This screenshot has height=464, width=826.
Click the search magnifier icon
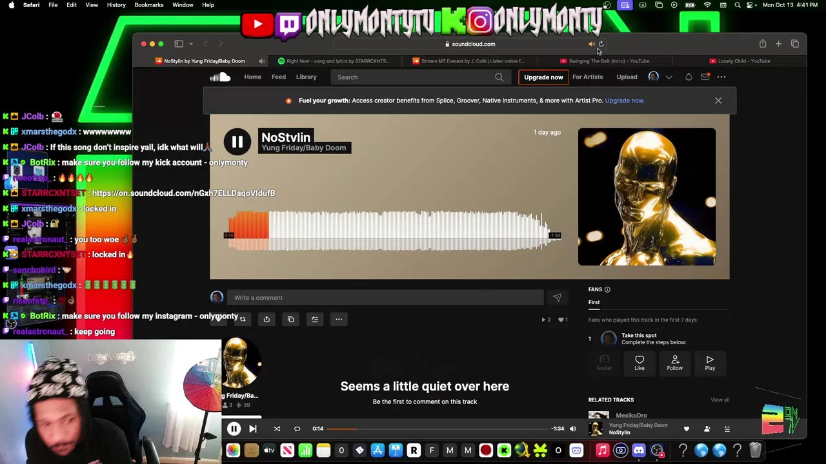pyautogui.click(x=499, y=77)
